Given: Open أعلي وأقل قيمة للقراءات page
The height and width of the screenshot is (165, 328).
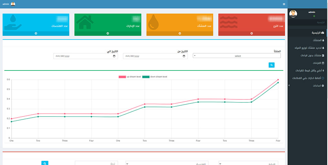Looking at the screenshot, I should [x=310, y=70].
